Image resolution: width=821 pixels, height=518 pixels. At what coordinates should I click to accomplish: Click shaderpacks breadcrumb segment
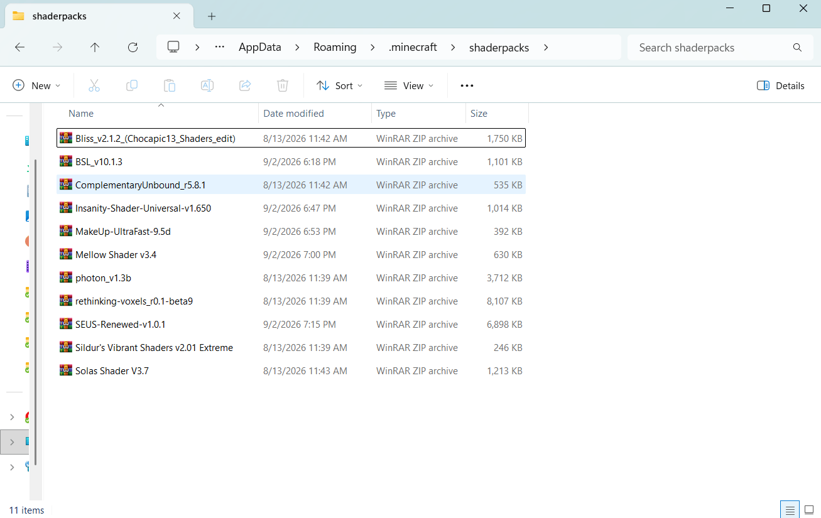click(499, 47)
